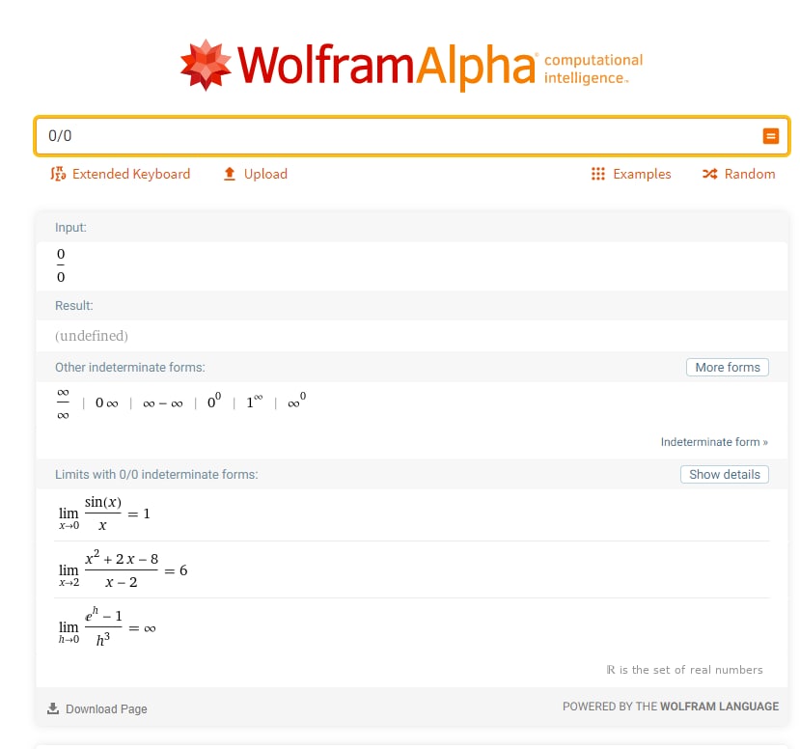Click Limits with 0/0 indeterminate forms heading
Viewport: 800px width, 749px height.
click(156, 475)
